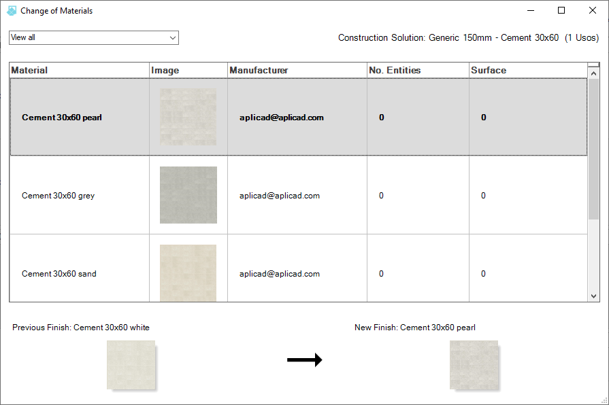
Task: Click the Cement 30x60 grey texture image
Action: pos(188,195)
